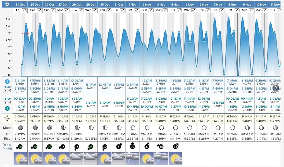Select the 5 Nov date header
Image resolution: width=284 pixels, height=167 pixels.
189,4
